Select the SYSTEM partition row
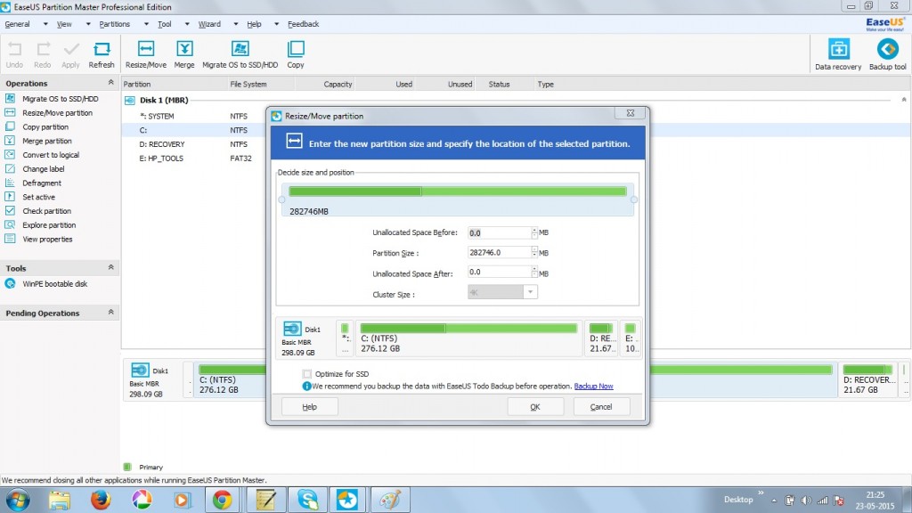This screenshot has width=912, height=513. tap(195, 117)
